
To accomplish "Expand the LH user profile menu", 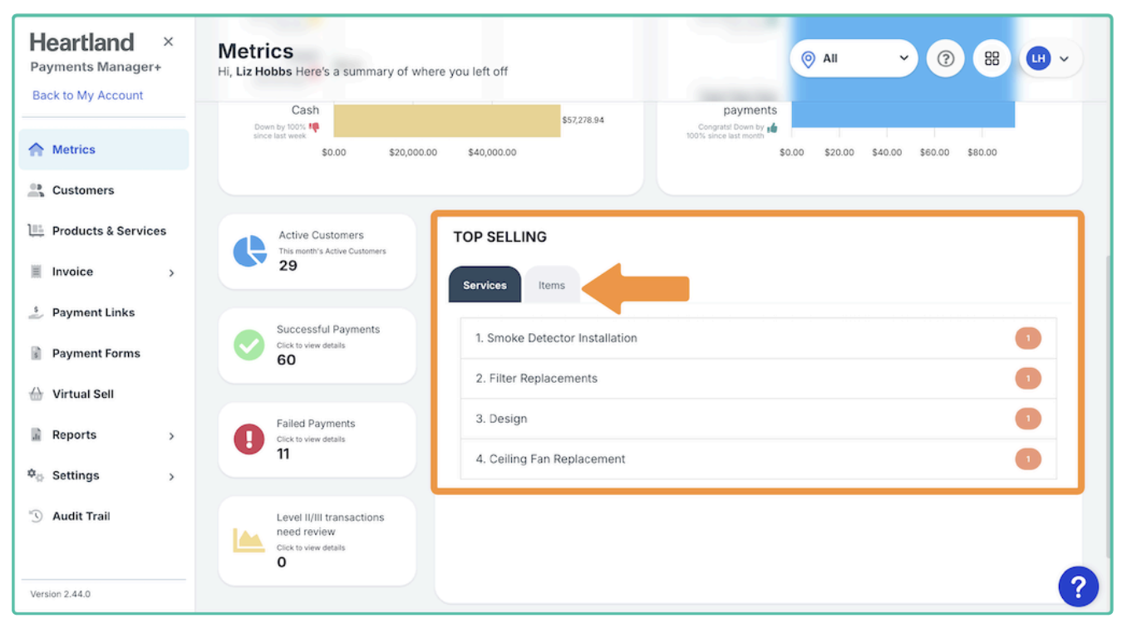I will (x=1050, y=59).
